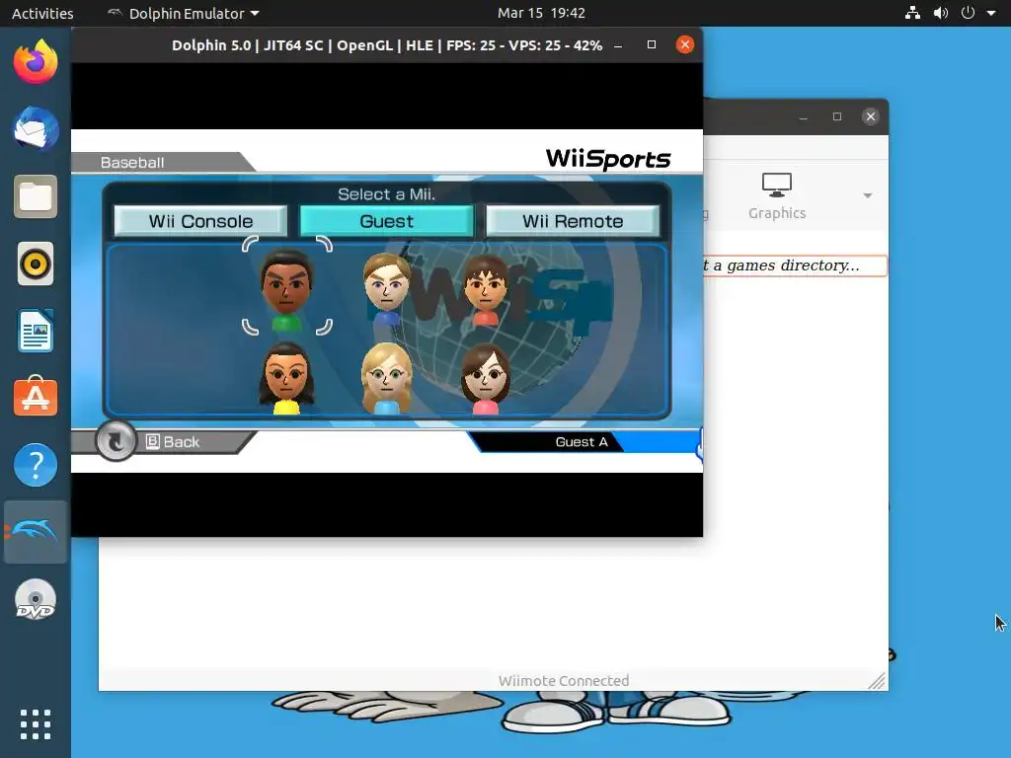Switch to the Wii Console tab
This screenshot has width=1011, height=758.
coord(200,221)
